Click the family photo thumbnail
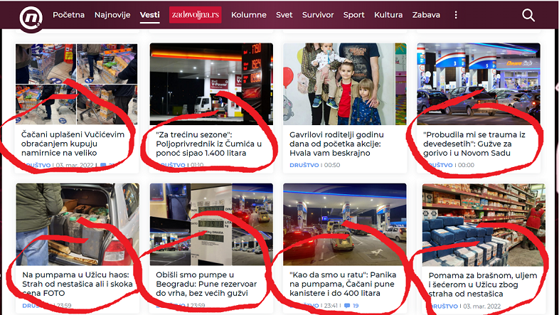 pyautogui.click(x=345, y=84)
